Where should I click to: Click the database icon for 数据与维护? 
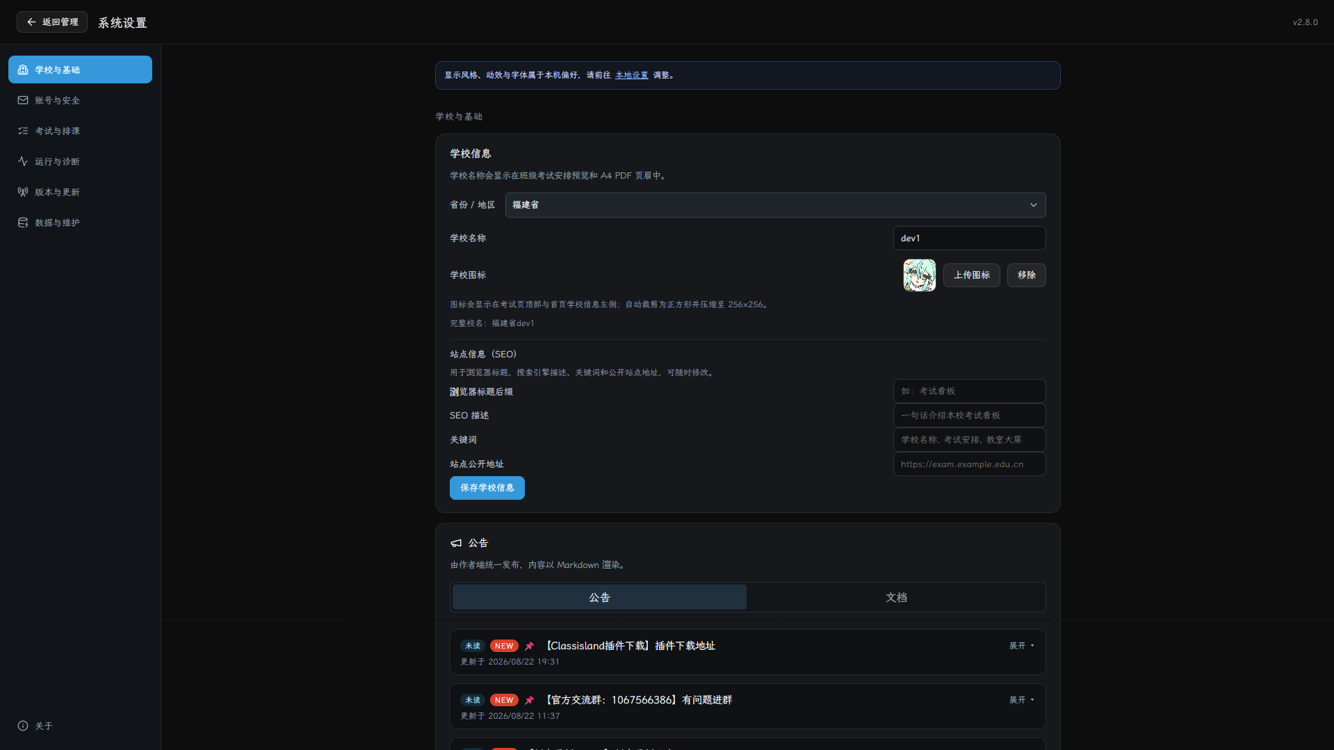coord(23,222)
